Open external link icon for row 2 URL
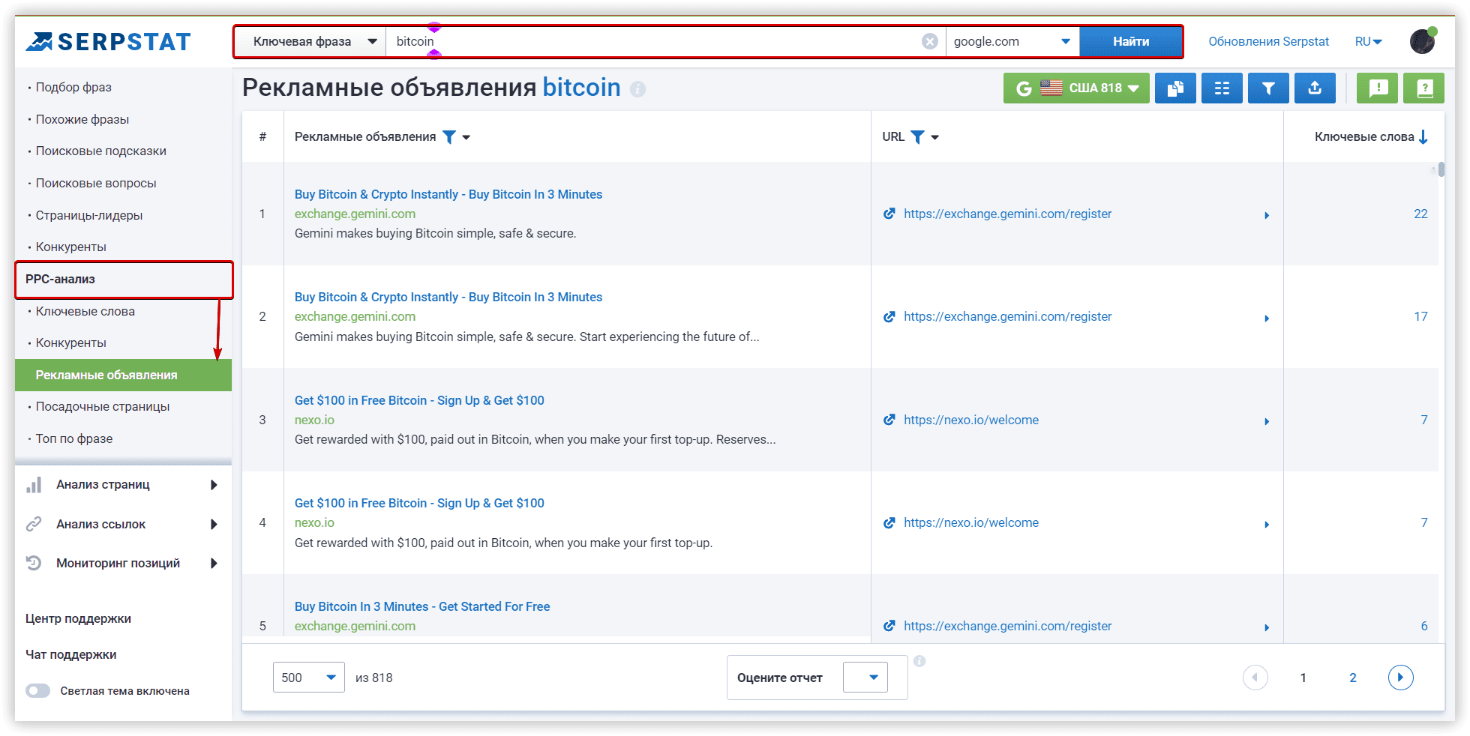The image size is (1470, 736). pos(889,316)
